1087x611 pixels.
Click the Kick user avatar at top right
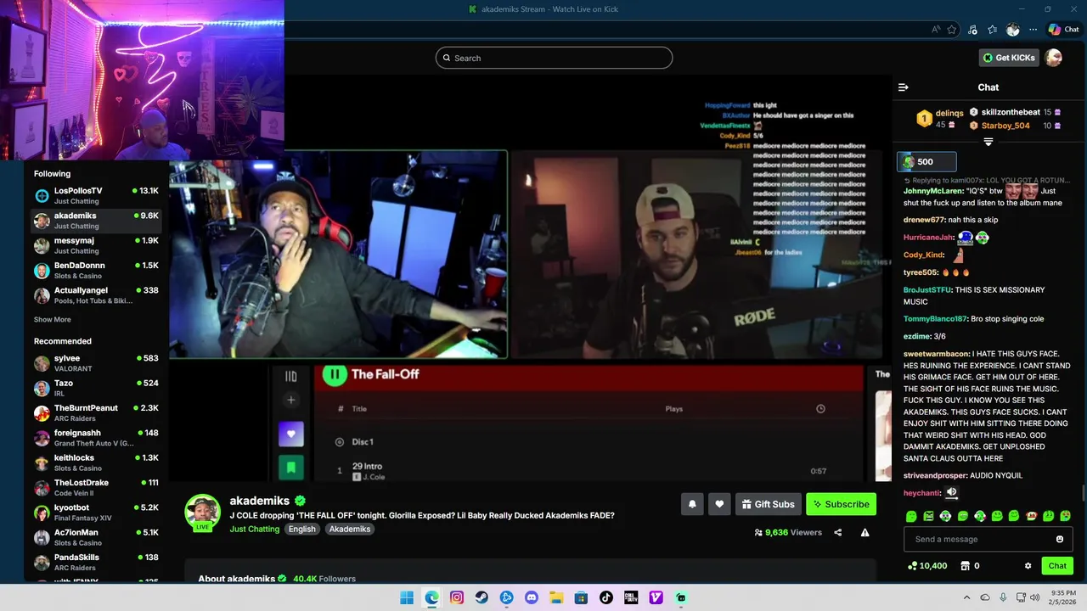pos(1053,58)
